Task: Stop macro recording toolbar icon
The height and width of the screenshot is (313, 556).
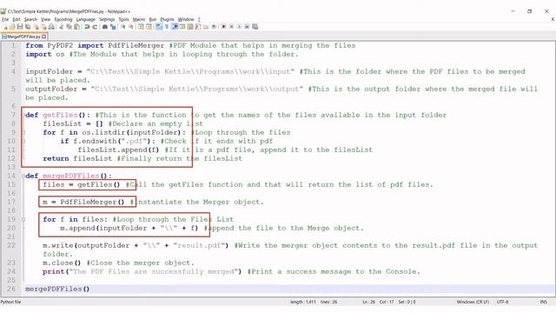Action: [x=231, y=27]
